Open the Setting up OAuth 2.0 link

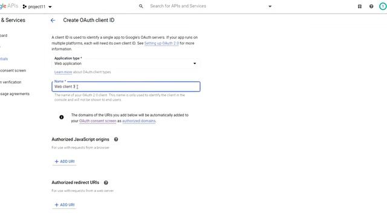[x=161, y=43]
